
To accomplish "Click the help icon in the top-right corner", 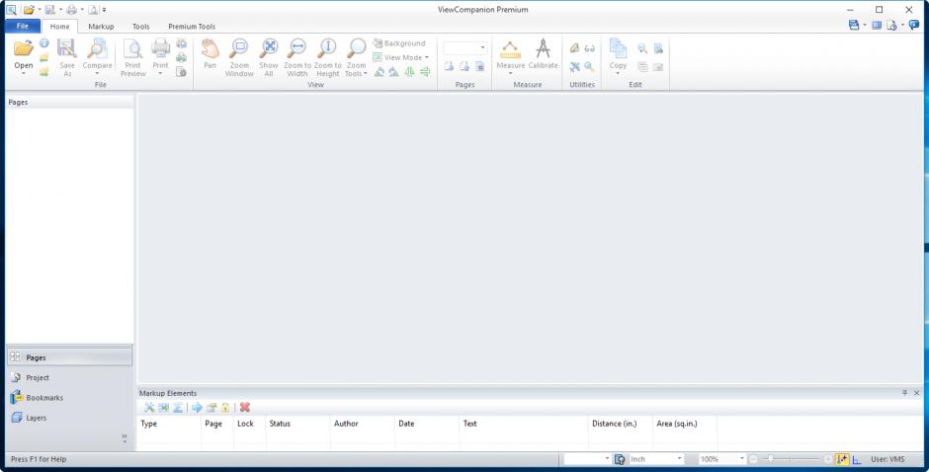I will (913, 25).
